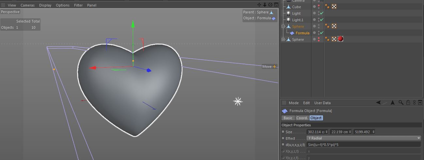Screen dimensions: 424x160
Task: Click the stepper arrows on Size X
Action: click(327, 132)
